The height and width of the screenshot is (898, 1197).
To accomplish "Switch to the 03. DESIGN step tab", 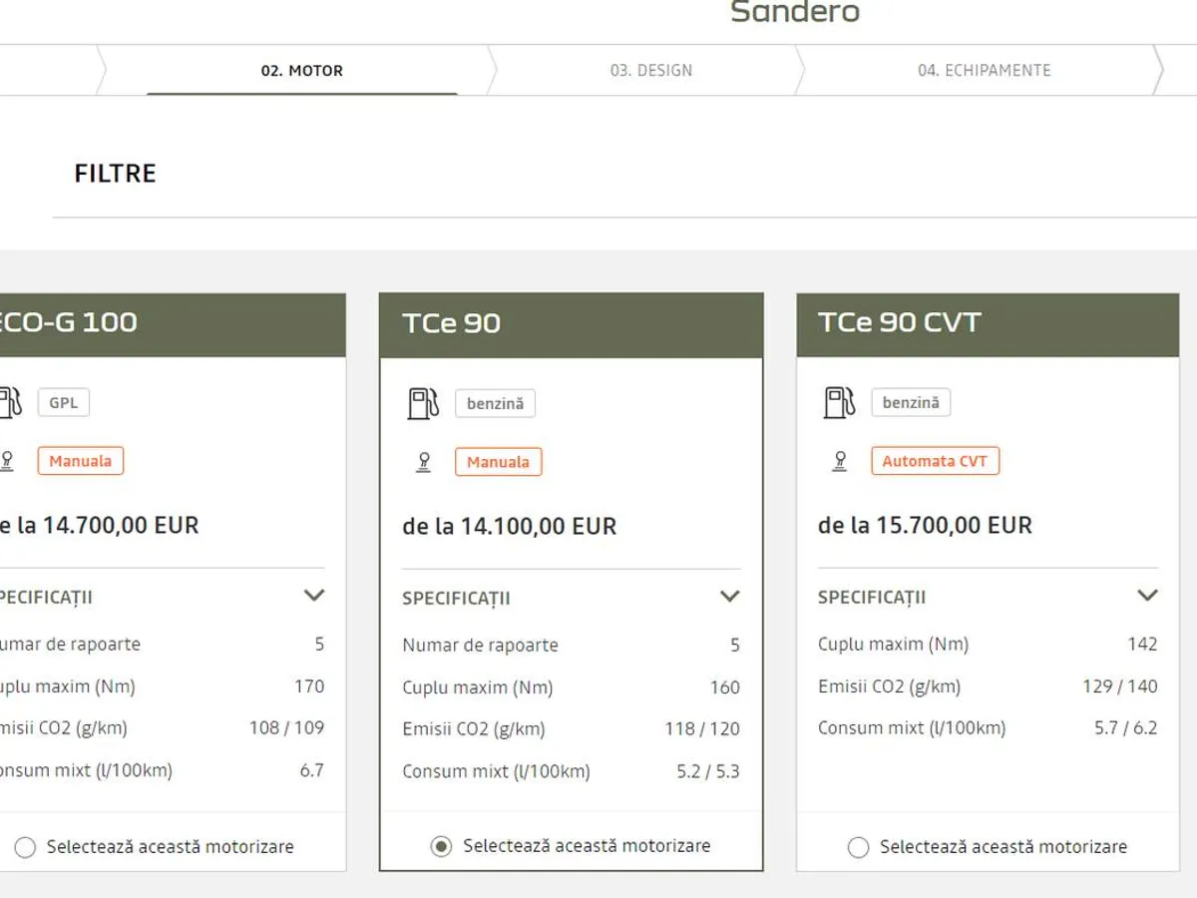I will pos(650,71).
